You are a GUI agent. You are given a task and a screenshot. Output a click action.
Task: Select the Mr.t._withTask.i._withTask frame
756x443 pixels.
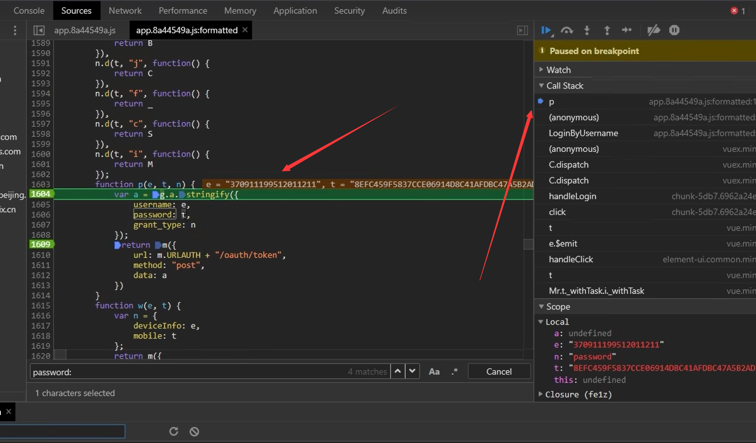[x=645, y=291]
